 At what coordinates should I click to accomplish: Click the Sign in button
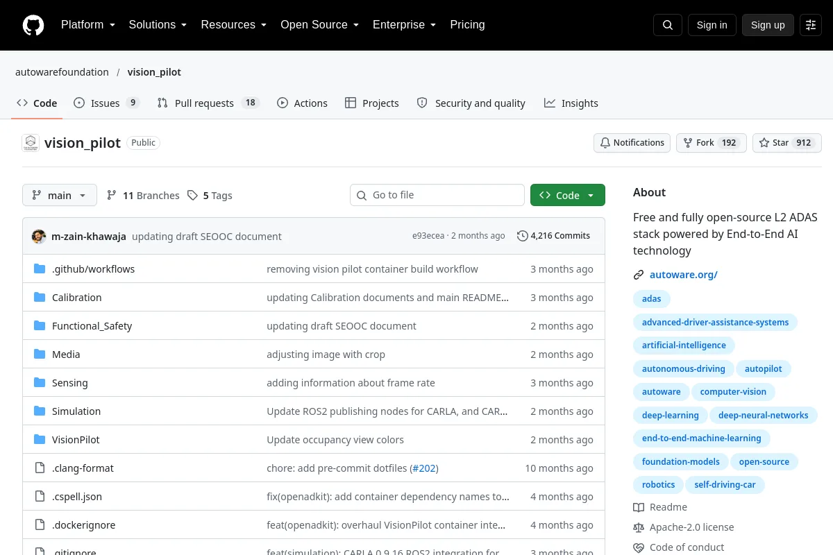pos(712,25)
